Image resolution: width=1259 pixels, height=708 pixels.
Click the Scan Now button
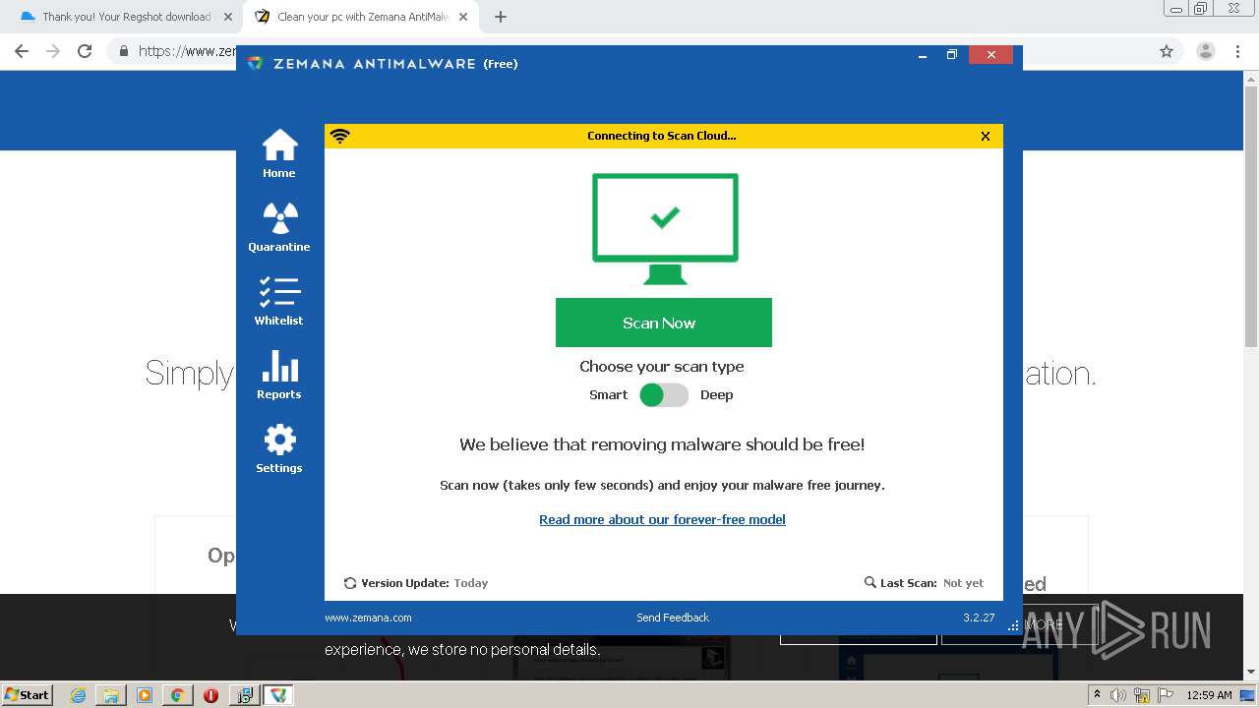pos(664,323)
